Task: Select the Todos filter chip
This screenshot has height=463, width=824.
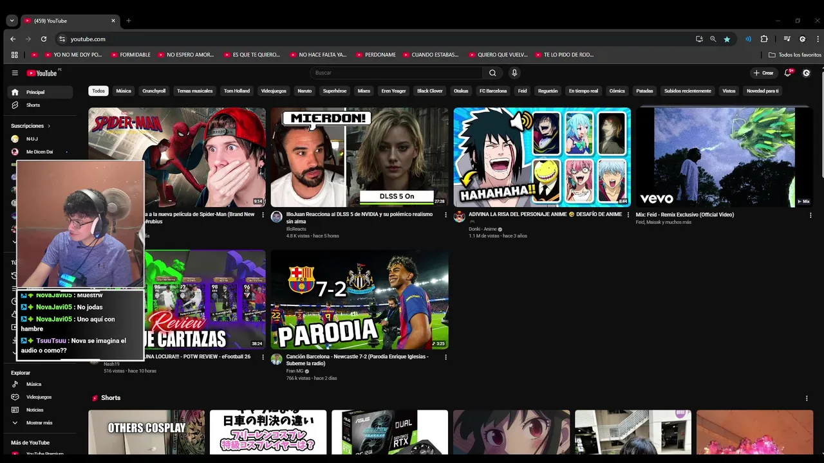Action: click(x=98, y=91)
